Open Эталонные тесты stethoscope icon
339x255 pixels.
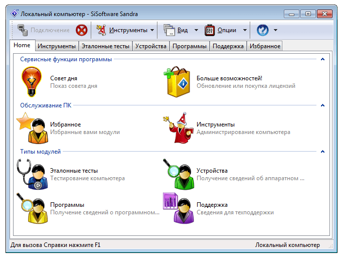pos(33,174)
